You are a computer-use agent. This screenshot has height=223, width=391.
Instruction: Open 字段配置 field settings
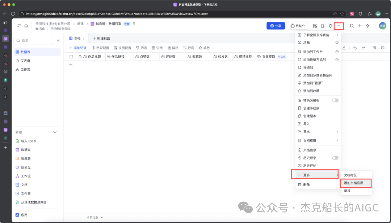coord(101,48)
